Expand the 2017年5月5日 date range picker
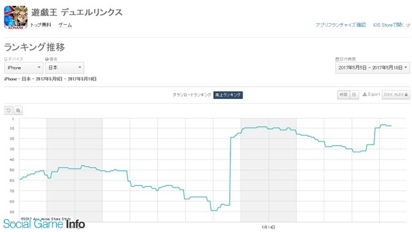 coord(372,67)
